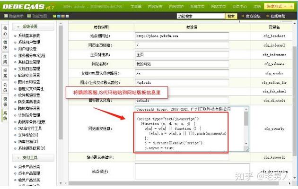This screenshot has height=189, width=298.
Task: Click inside the 网站版权信息 textarea
Action: coord(192,129)
